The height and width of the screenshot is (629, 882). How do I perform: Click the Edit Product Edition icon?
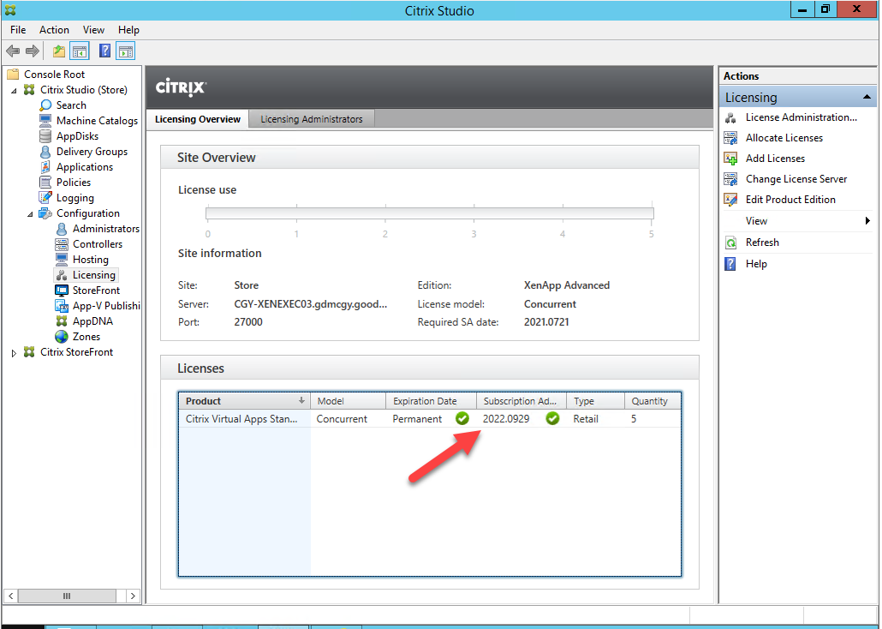tap(730, 200)
